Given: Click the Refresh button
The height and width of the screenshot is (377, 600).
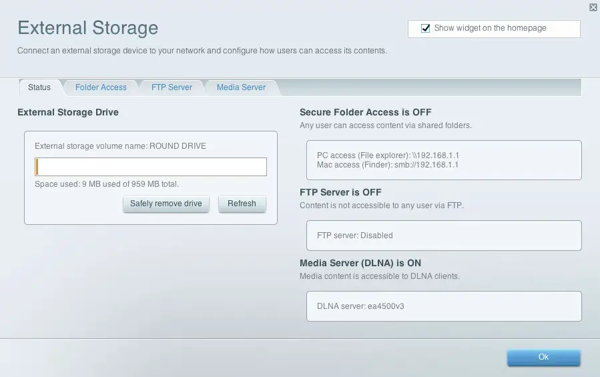Looking at the screenshot, I should (x=242, y=204).
